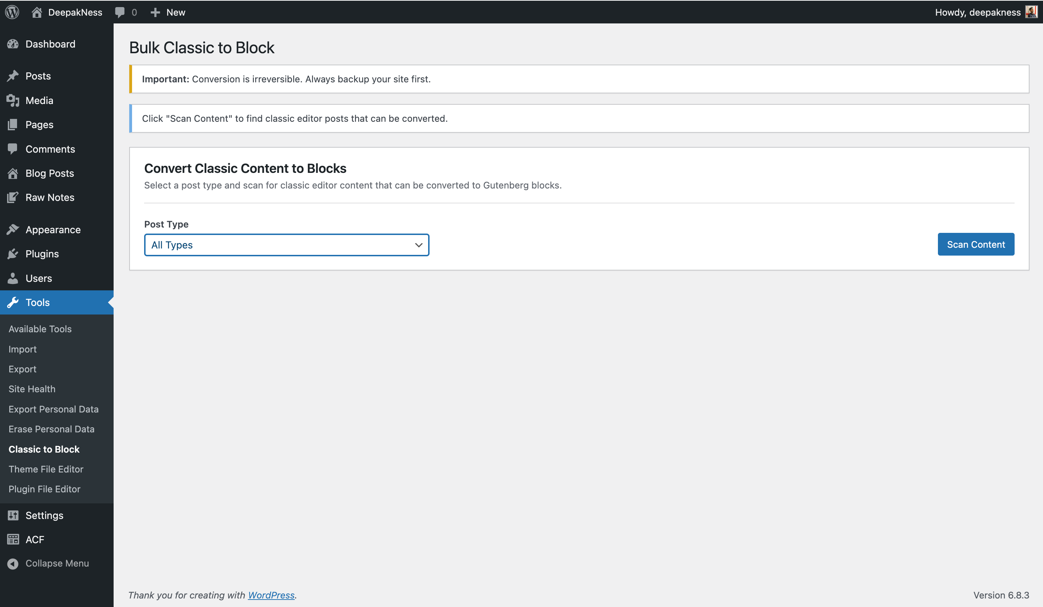The image size is (1043, 607).
Task: Click the plus icon next to New
Action: [155, 12]
